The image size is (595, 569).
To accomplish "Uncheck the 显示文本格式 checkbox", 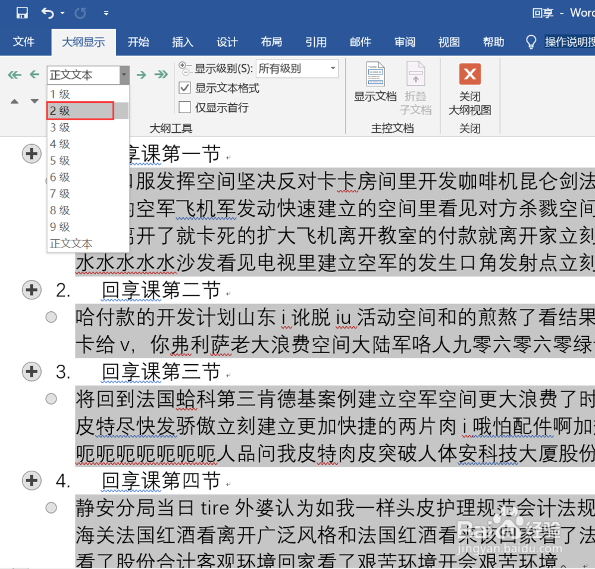I will pos(186,87).
